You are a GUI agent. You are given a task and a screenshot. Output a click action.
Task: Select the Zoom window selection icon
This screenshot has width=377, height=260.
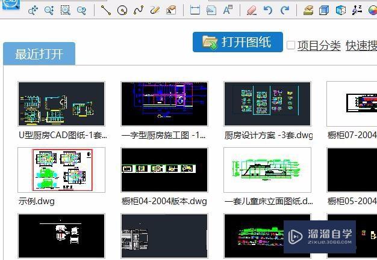click(66, 10)
